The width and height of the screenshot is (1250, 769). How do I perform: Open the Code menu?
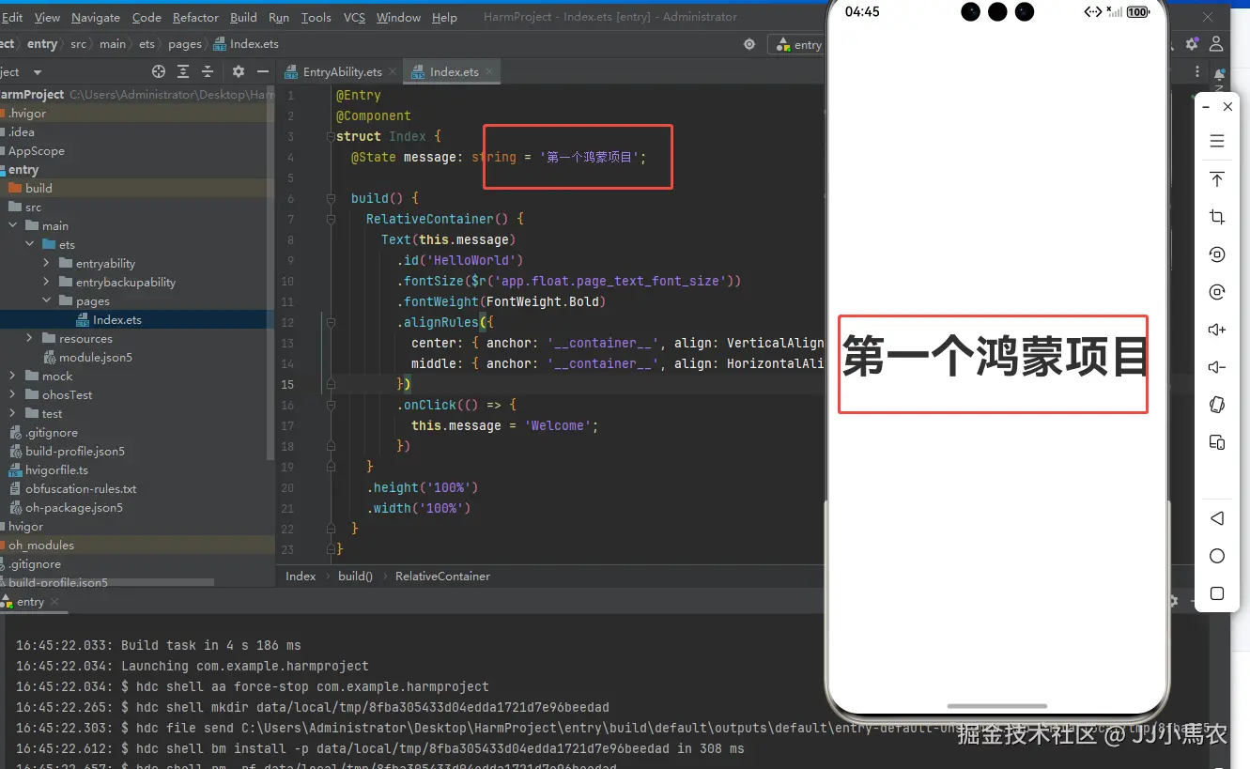147,17
